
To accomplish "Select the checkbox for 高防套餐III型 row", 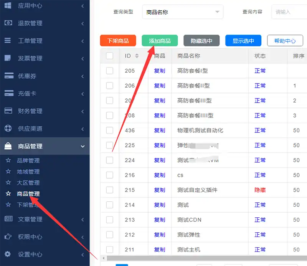I will point(110,101).
